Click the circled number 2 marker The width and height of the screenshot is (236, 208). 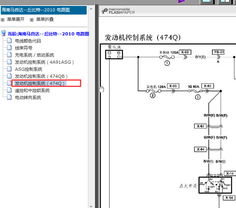point(152,96)
